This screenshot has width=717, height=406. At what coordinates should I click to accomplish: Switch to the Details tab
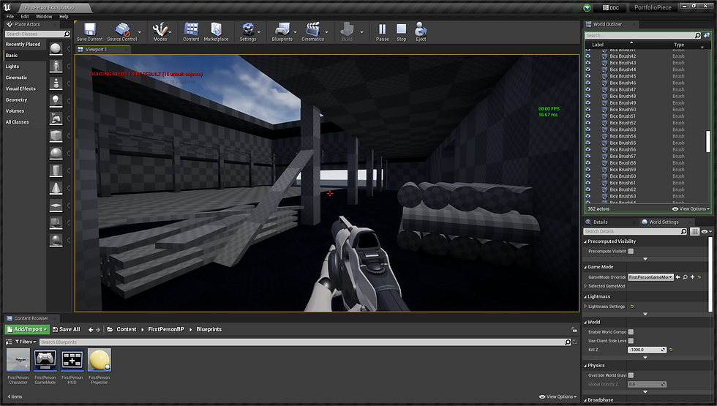pos(600,222)
